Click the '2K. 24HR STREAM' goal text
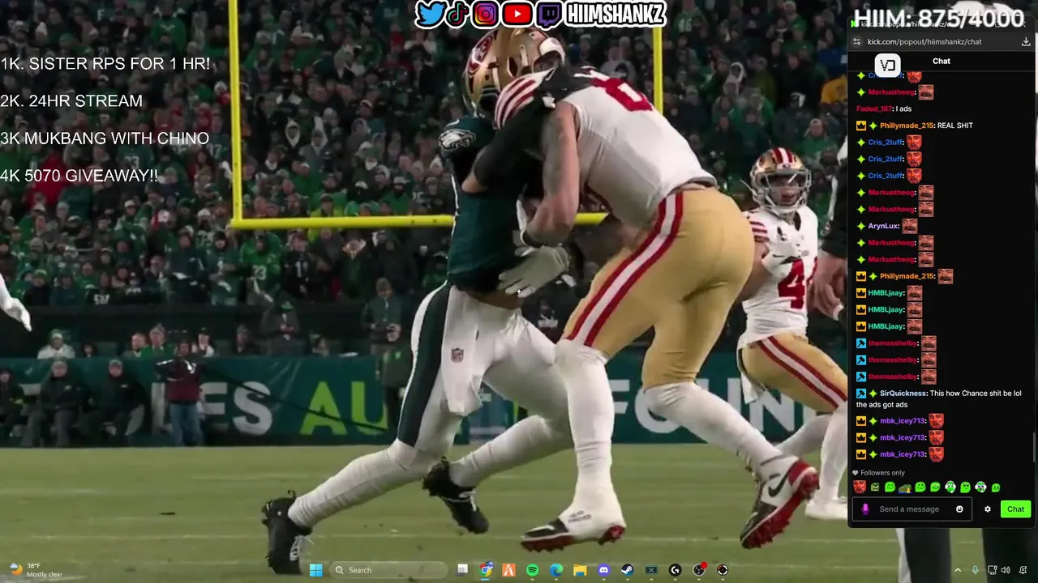Viewport: 1038px width, 583px height. (x=71, y=101)
